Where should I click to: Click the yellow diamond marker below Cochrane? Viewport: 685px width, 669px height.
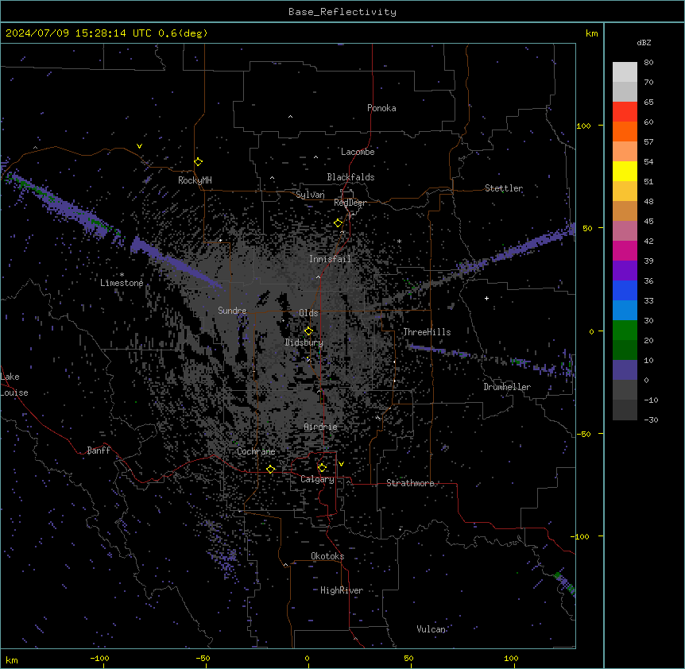[270, 470]
